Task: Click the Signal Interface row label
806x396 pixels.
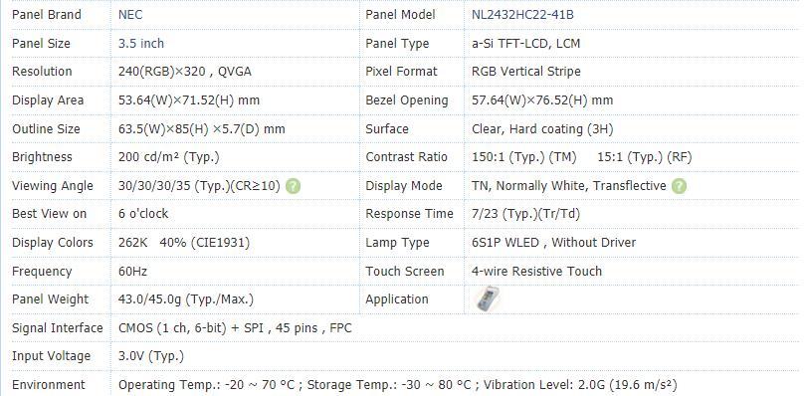Action: (57, 327)
